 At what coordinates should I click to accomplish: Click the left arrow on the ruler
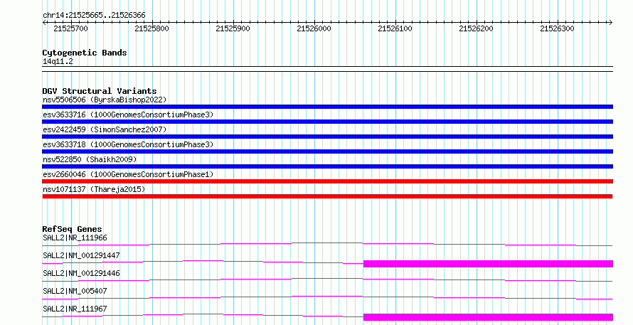pos(44,22)
